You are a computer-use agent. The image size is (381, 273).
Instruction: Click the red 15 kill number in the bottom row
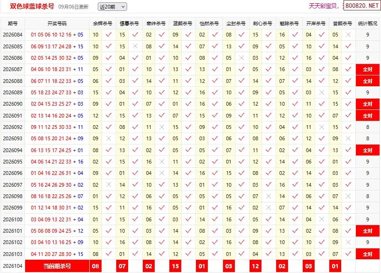pyautogui.click(x=176, y=266)
